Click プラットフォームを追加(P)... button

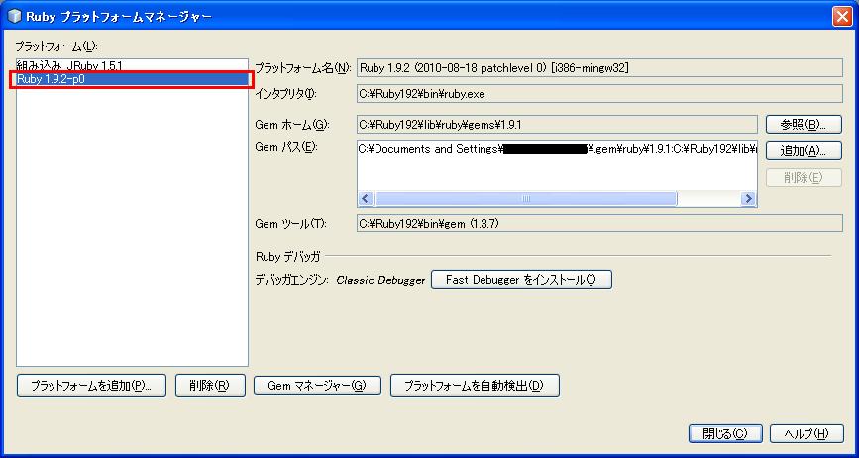point(91,385)
